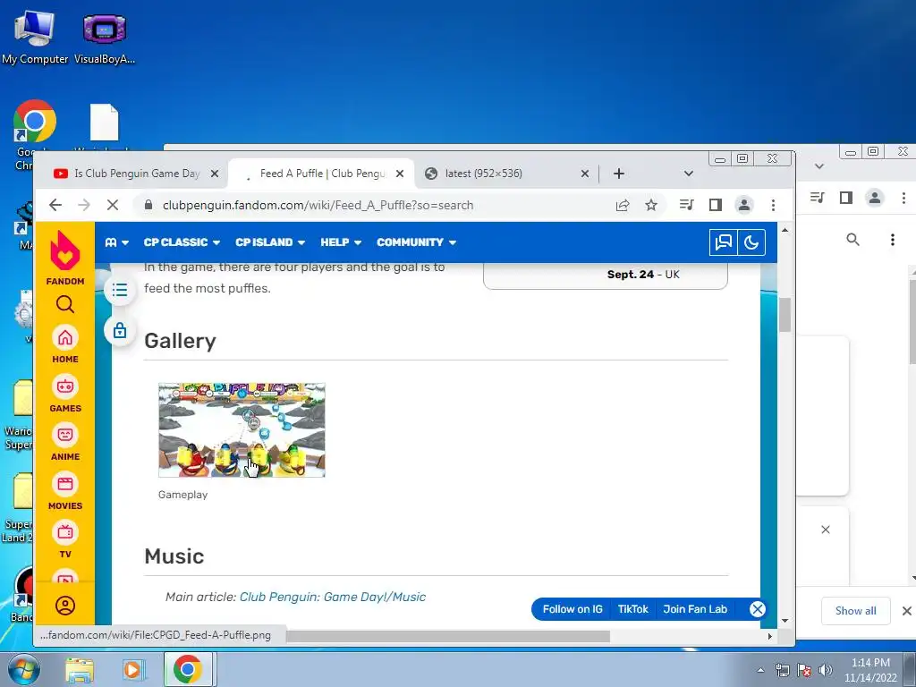Click TikTok button
The height and width of the screenshot is (687, 916).
[x=632, y=609]
